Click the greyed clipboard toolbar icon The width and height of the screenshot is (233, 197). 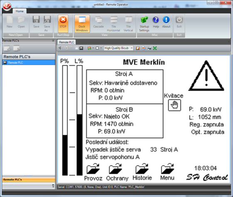[67, 48]
